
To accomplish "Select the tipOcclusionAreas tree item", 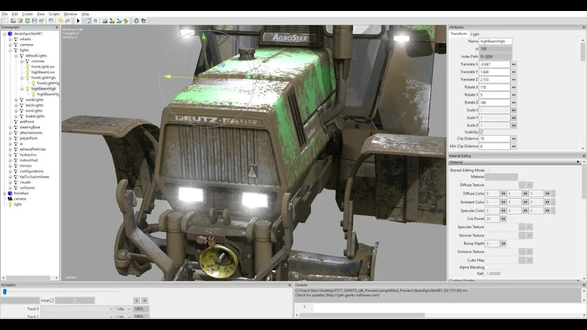I will (x=34, y=177).
